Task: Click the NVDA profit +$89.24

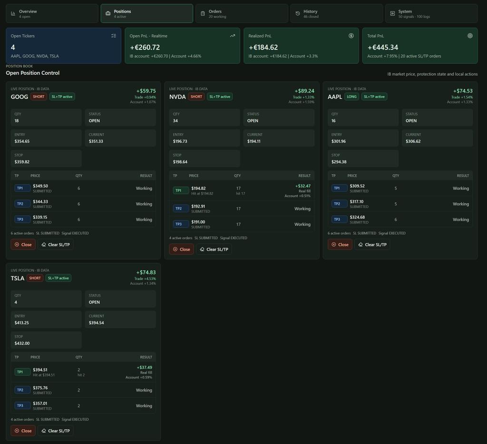Action: [304, 91]
